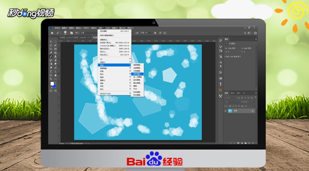Screen dimensions: 309x171
Task: Open the brush tool preset dropdown
Action: tap(60, 33)
